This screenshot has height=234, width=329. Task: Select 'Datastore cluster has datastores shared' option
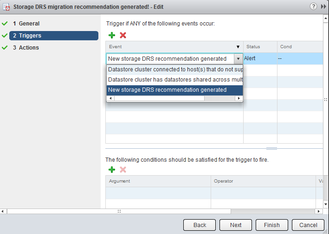click(174, 80)
